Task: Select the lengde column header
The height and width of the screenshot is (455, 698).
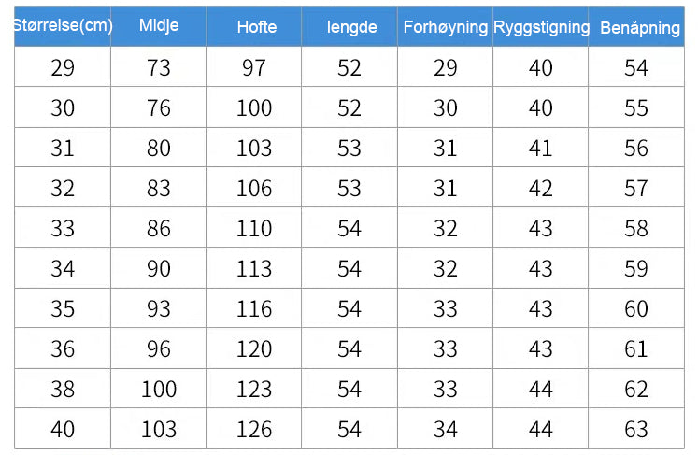Action: 351,27
